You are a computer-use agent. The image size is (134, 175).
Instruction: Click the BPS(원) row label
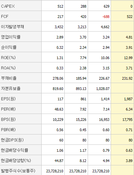tap(8, 119)
